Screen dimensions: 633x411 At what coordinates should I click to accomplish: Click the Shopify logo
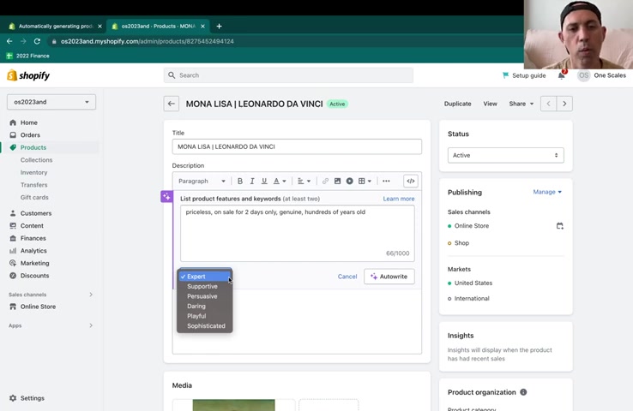pyautogui.click(x=28, y=75)
